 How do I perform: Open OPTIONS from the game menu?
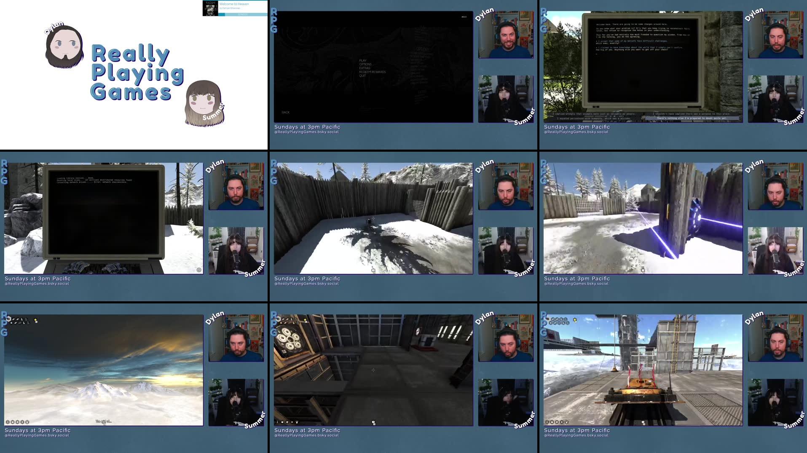(x=365, y=64)
